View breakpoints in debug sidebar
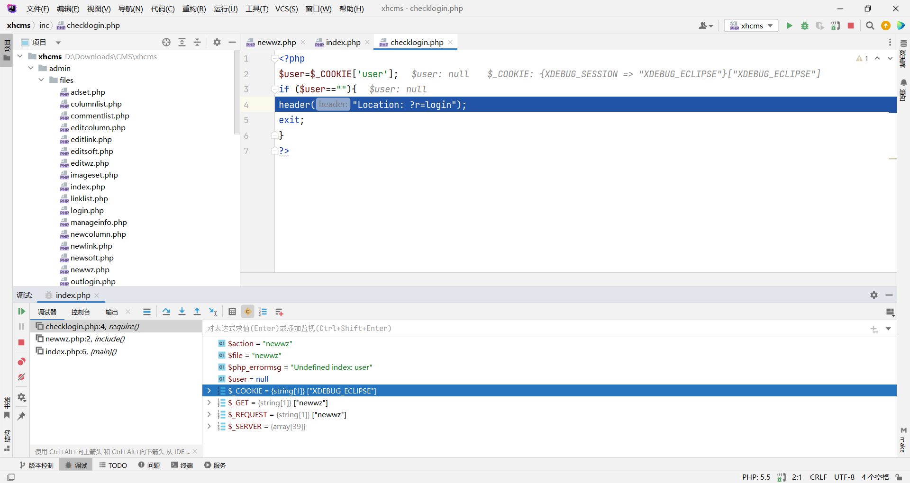The width and height of the screenshot is (910, 483). (x=21, y=362)
